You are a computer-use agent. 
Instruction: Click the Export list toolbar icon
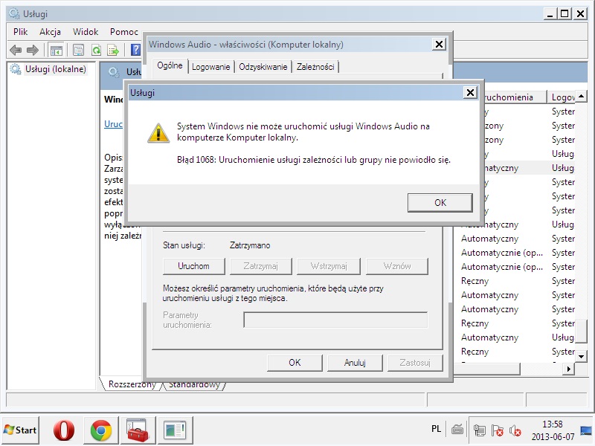pyautogui.click(x=113, y=50)
